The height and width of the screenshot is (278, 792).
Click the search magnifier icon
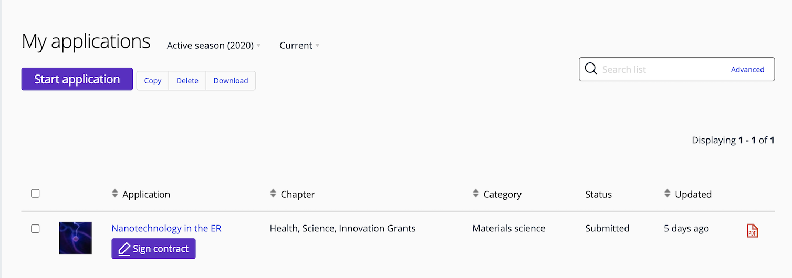(x=591, y=69)
